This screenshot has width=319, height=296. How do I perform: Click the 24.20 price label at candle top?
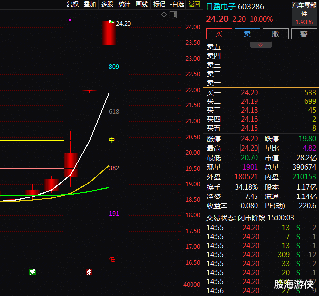(124, 24)
